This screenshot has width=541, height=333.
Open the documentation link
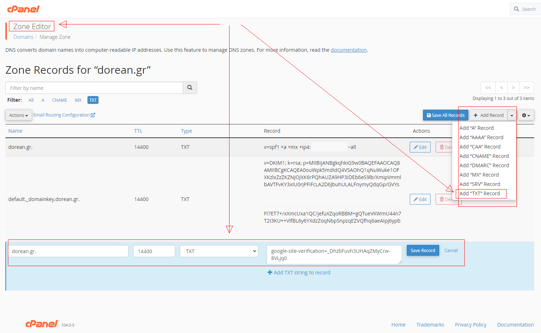pyautogui.click(x=349, y=50)
